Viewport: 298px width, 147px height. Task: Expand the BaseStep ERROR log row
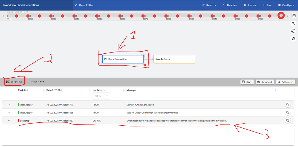coord(9,121)
